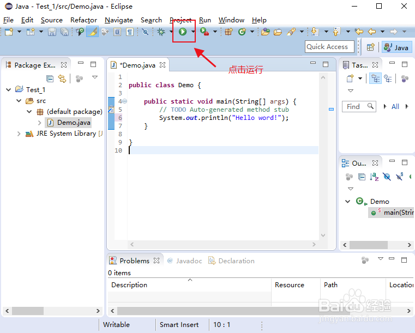Collapse the src folder node
Viewport: 415px width, 333px height.
(x=19, y=101)
